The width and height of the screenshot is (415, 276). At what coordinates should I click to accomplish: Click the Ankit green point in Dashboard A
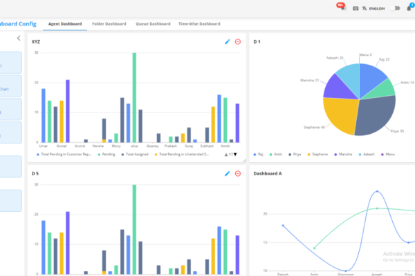click(315, 248)
